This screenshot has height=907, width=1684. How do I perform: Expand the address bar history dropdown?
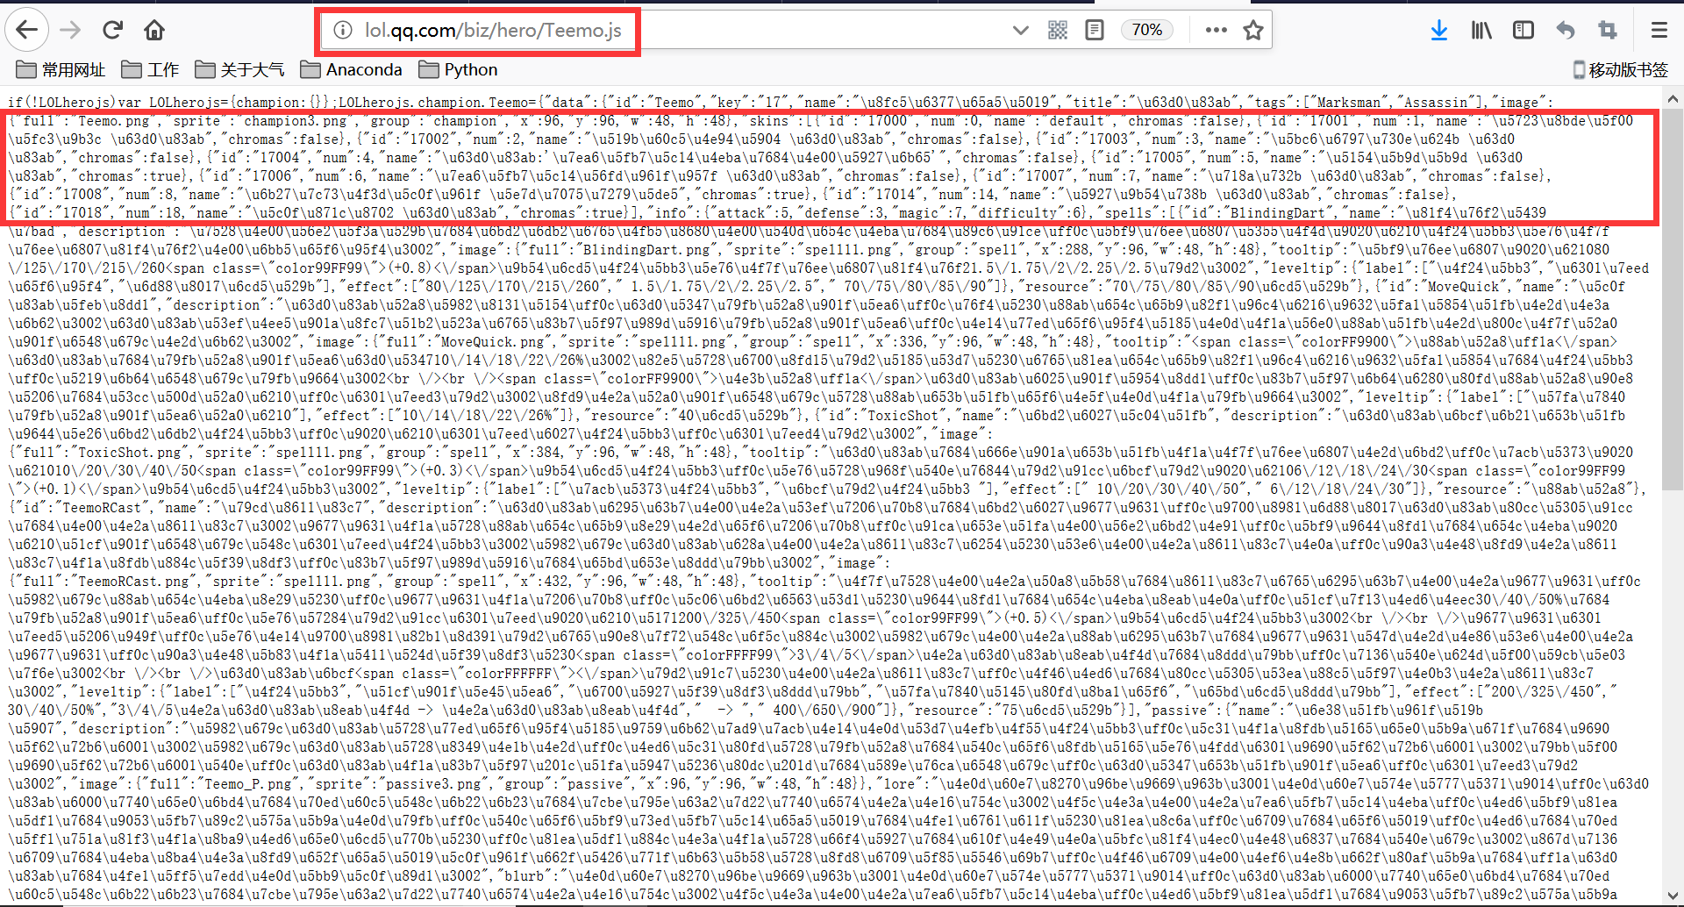pos(1020,31)
